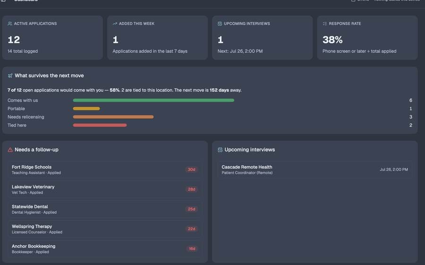The height and width of the screenshot is (265, 425).
Task: Click the 25d overdue badge
Action: pyautogui.click(x=192, y=209)
